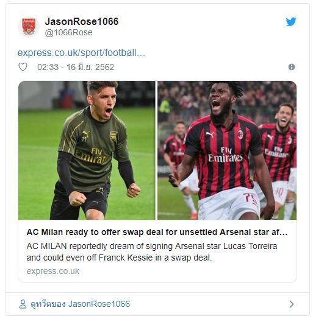Follow the express.co.uk/sport/football link
Viewport: 313px width, 319px height.
point(81,53)
